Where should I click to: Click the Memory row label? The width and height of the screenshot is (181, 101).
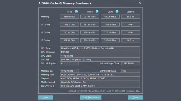pos(45,17)
